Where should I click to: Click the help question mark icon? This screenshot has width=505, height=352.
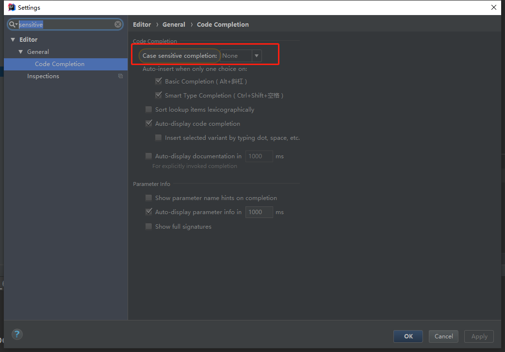(x=17, y=334)
